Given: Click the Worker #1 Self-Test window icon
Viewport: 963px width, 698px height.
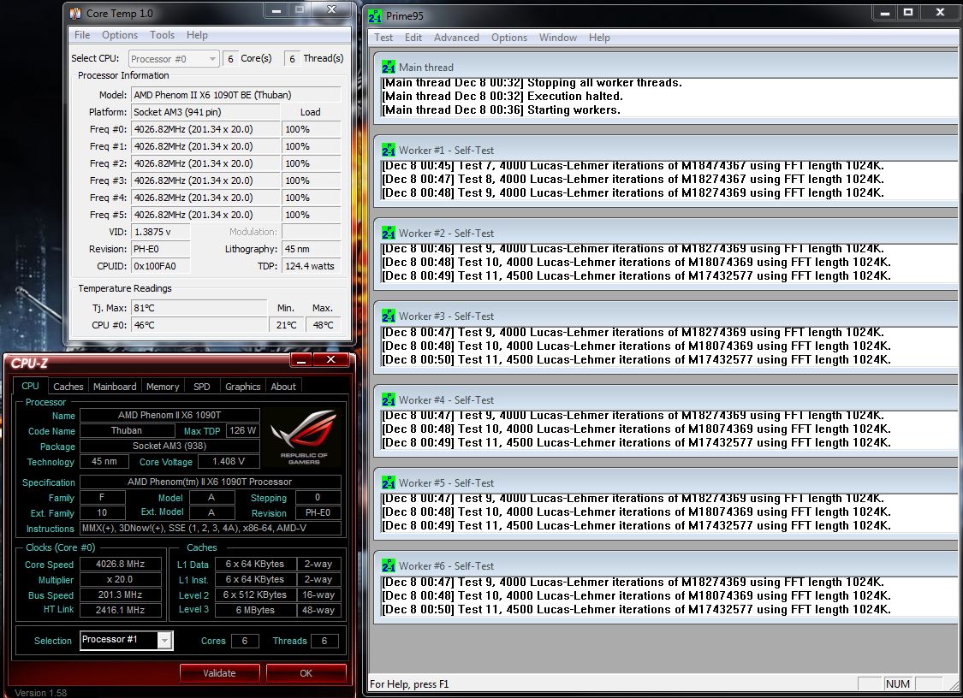Looking at the screenshot, I should click(388, 150).
